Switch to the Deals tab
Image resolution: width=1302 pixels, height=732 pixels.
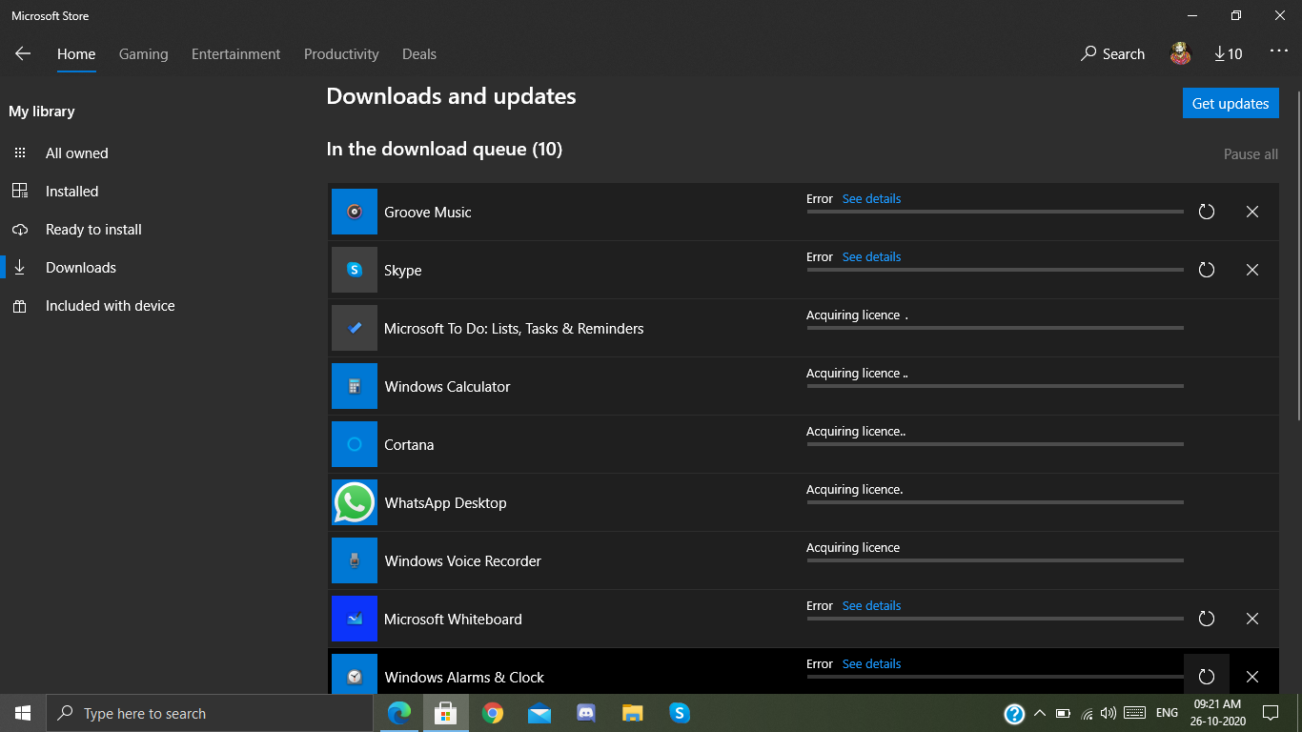[x=419, y=54]
